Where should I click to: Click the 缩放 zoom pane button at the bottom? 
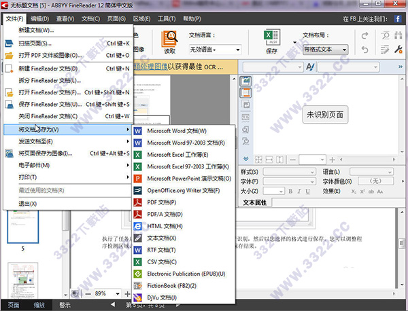41,306
